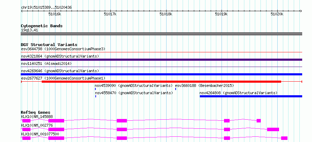
Task: Click the small blue nsv4558470 variant mark
Action: [96, 96]
